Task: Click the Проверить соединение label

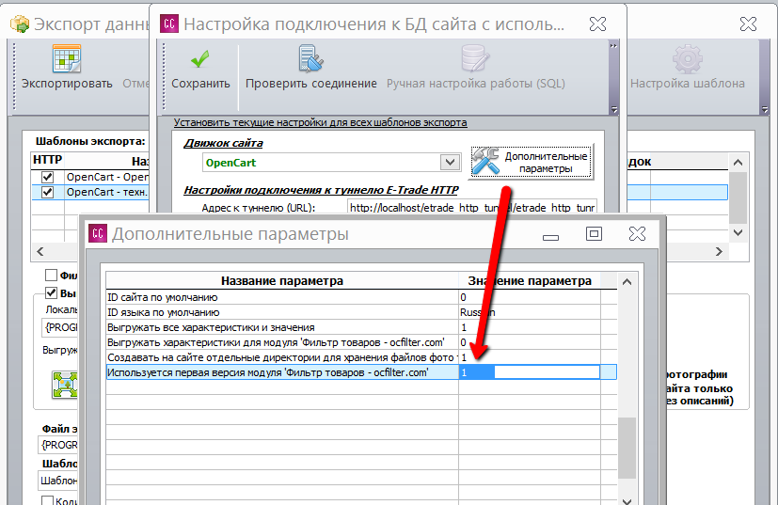Action: (311, 84)
